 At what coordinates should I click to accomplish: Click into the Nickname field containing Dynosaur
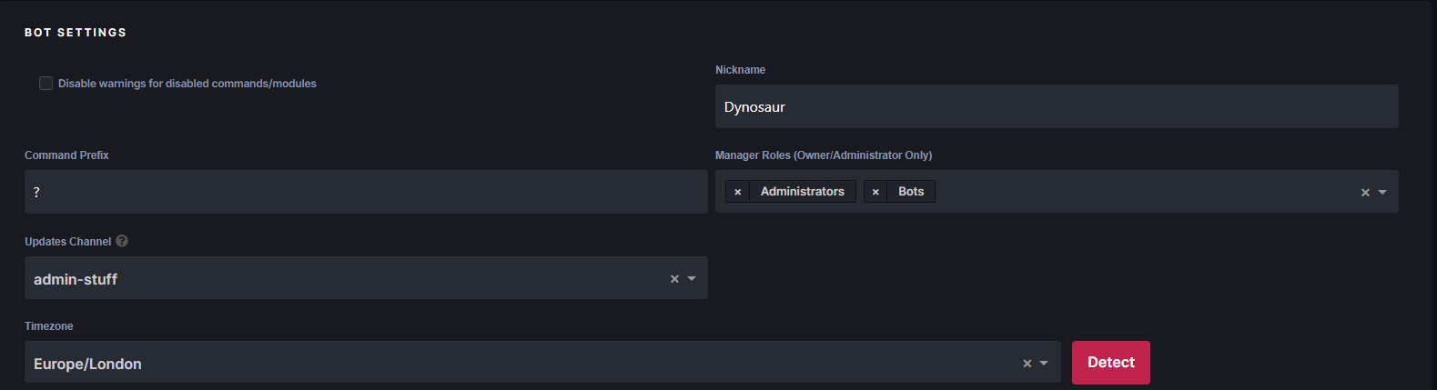(1056, 106)
